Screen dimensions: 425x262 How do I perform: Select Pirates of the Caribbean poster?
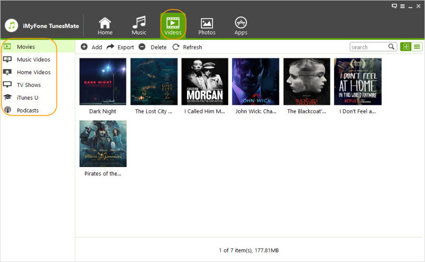pyautogui.click(x=103, y=144)
